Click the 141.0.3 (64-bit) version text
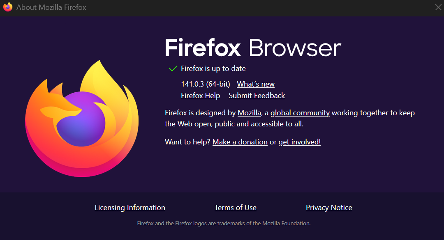444x240 pixels. (x=206, y=84)
